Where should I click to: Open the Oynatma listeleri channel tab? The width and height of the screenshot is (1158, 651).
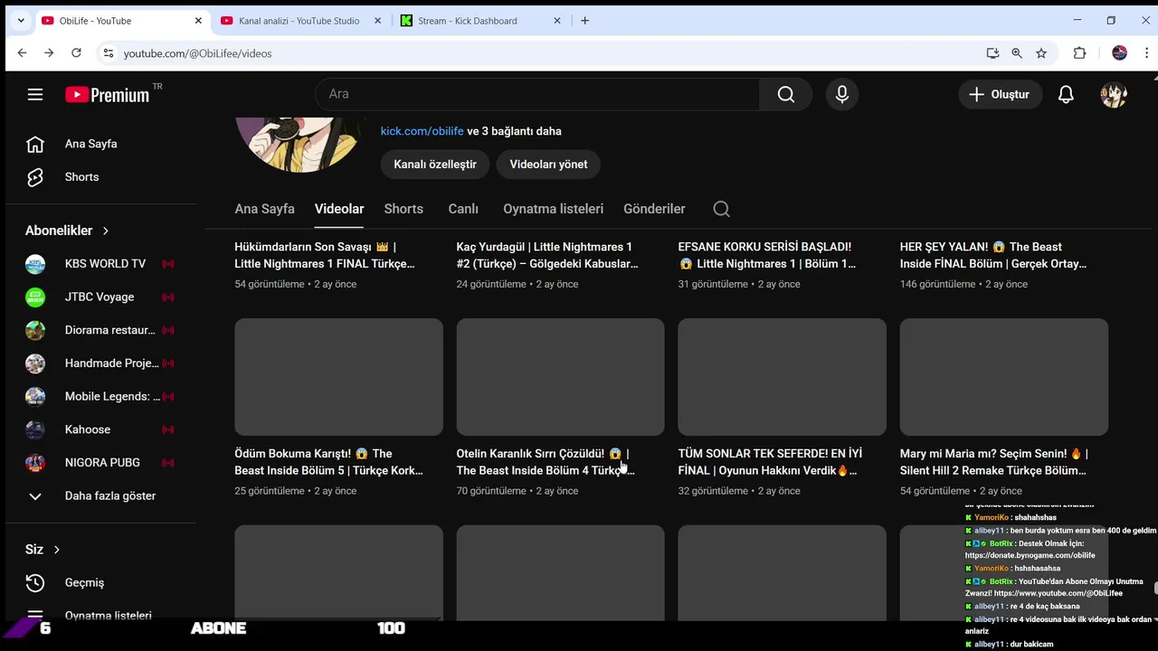point(553,209)
